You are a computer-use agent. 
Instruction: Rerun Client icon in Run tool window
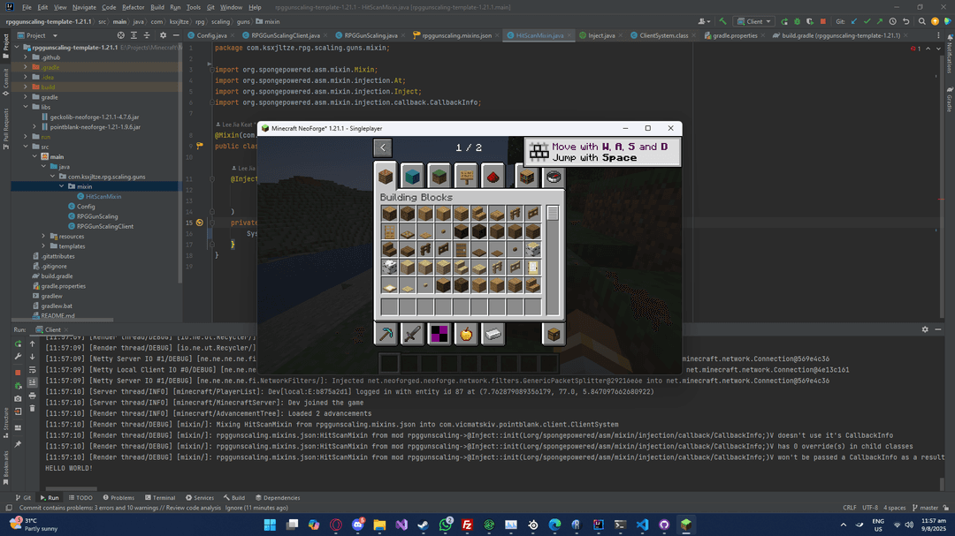pos(18,343)
